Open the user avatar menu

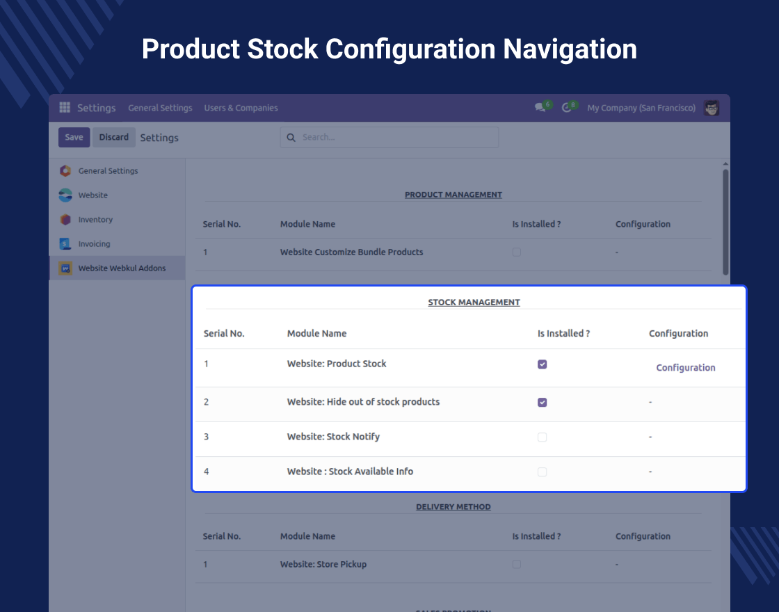712,108
